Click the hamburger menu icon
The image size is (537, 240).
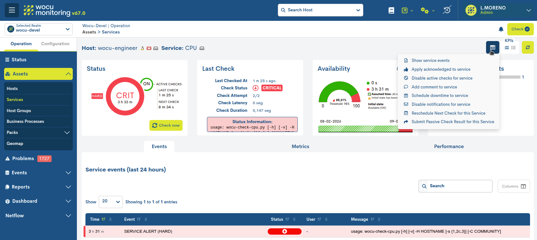point(12,10)
